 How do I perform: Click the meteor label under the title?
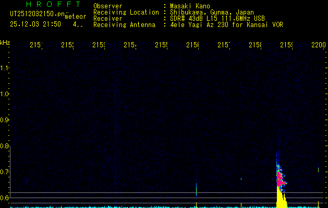75,17
